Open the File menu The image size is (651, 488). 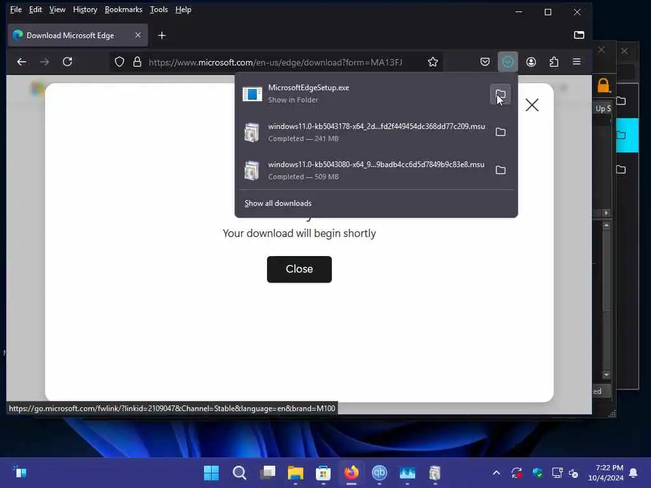tap(16, 9)
